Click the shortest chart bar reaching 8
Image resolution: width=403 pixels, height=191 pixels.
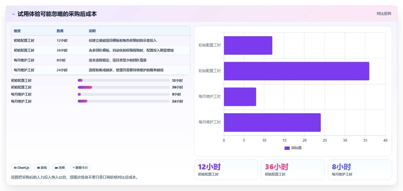click(x=240, y=97)
